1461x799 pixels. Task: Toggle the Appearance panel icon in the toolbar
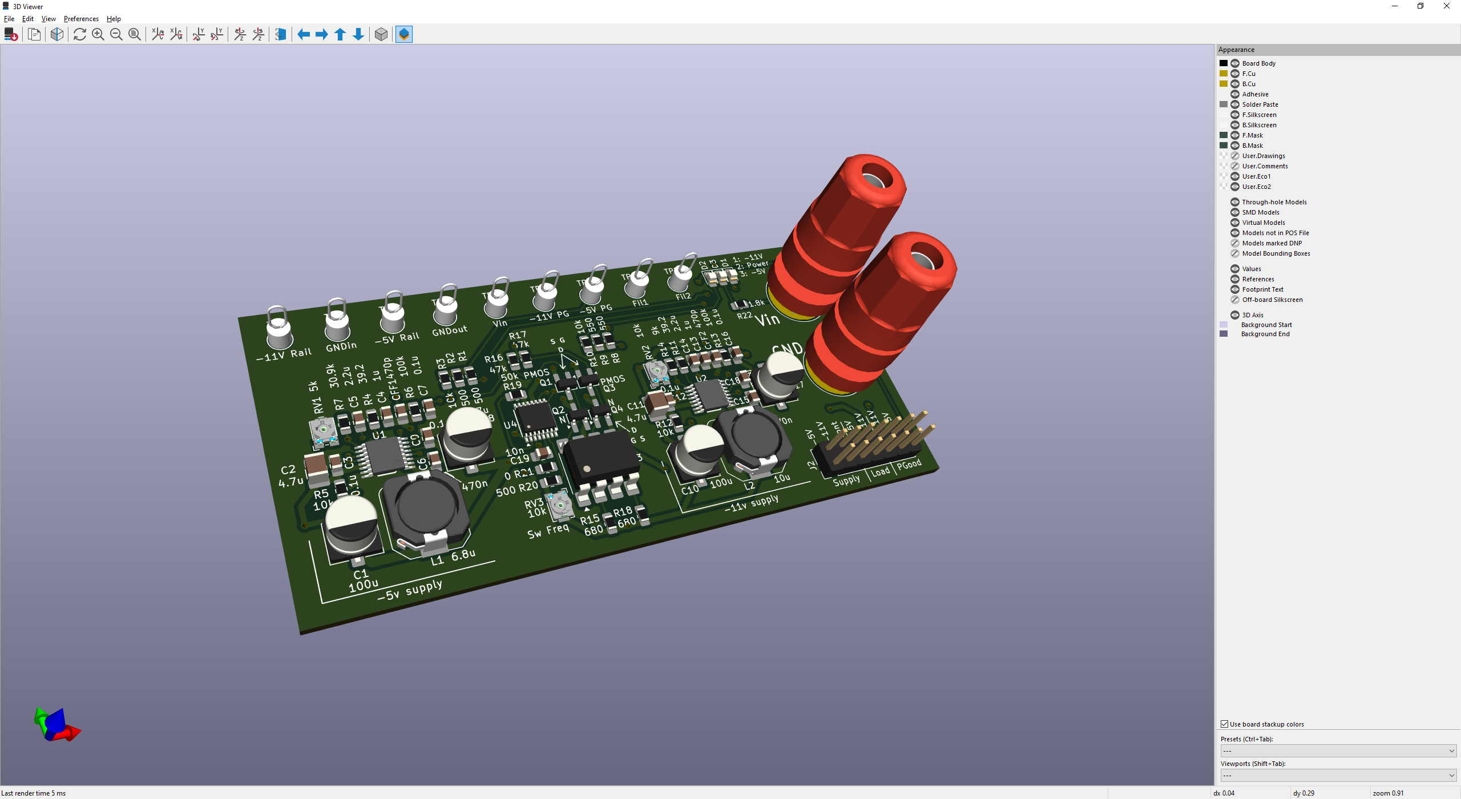click(x=403, y=34)
